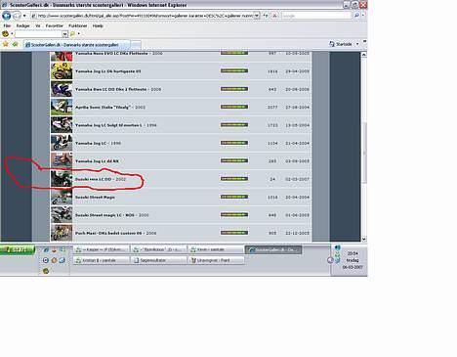Expand the address bar history dropdown
457x357 pixels.
pyautogui.click(x=257, y=16)
